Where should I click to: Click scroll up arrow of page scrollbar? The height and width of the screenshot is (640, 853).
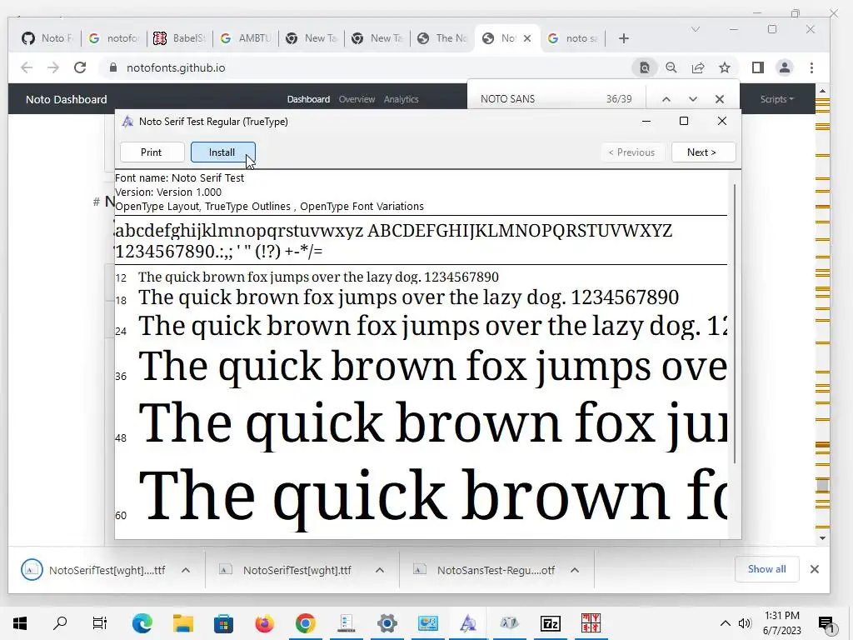(x=822, y=91)
